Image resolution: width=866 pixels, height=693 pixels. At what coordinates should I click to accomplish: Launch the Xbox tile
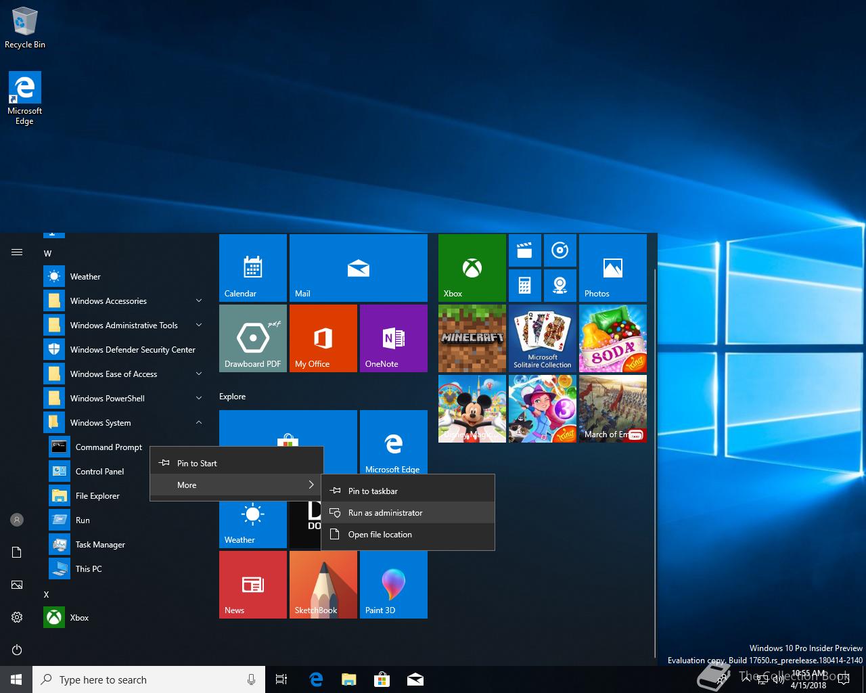(x=472, y=268)
